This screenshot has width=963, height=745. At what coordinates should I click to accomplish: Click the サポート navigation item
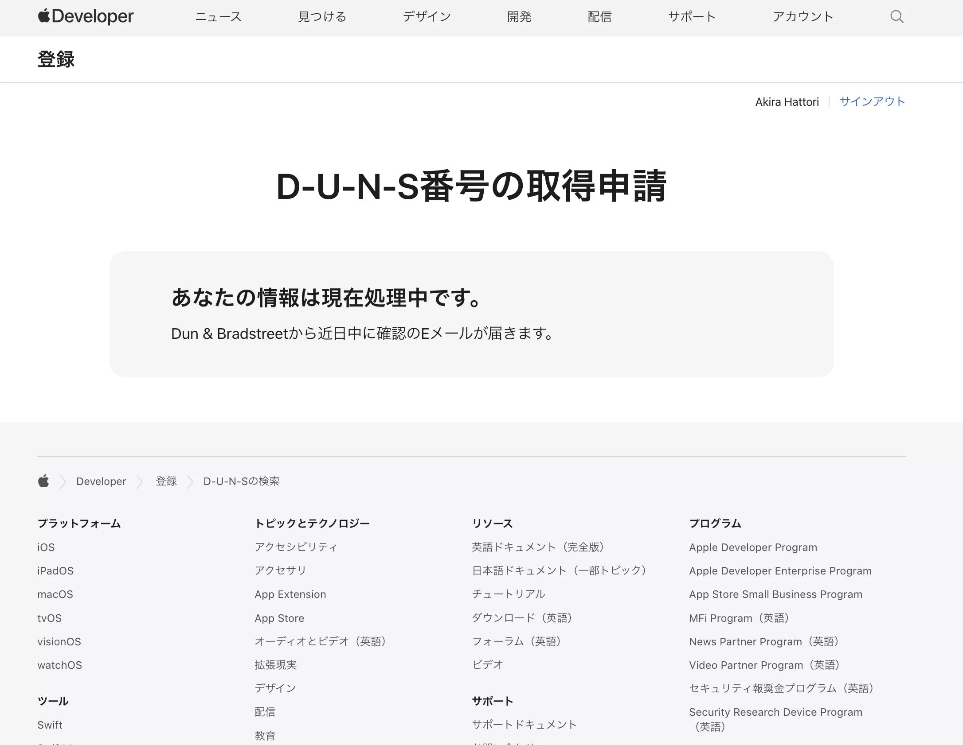(x=692, y=17)
